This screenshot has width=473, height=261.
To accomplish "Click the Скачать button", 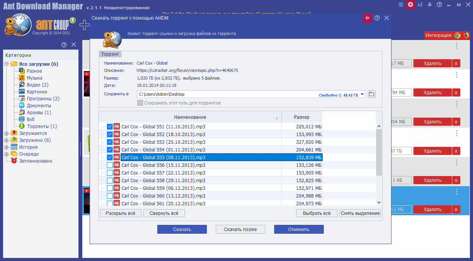I will click(182, 229).
